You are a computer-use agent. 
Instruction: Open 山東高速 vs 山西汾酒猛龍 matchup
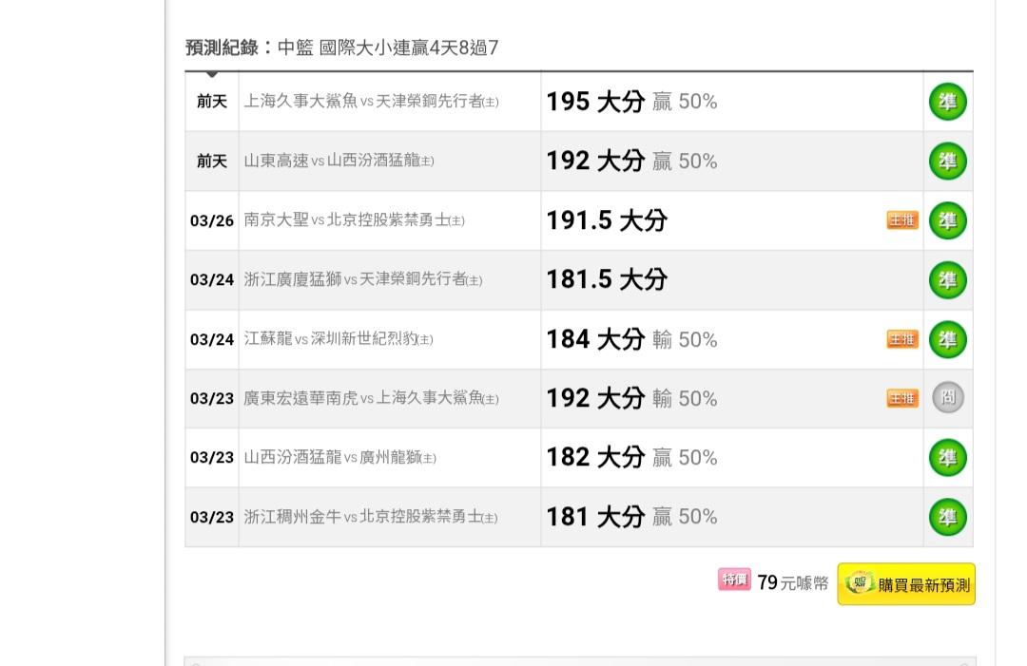(339, 162)
